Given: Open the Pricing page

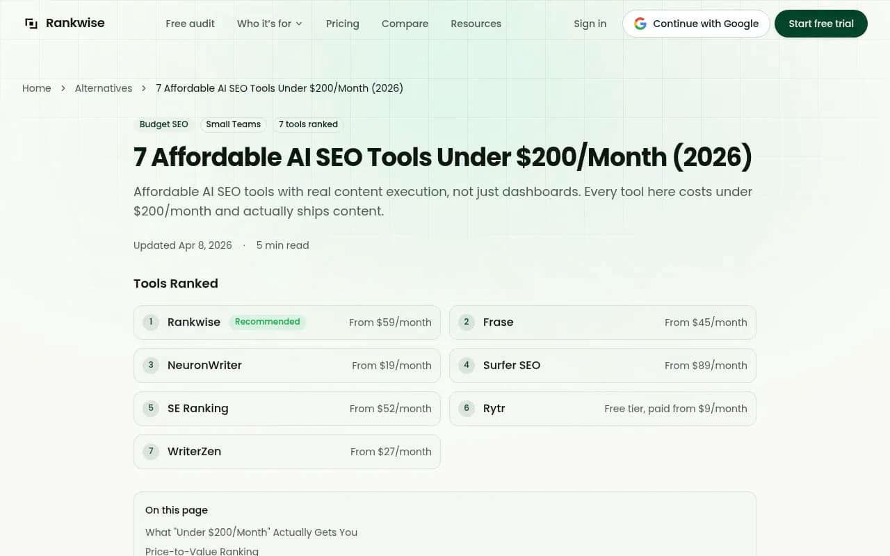Looking at the screenshot, I should [x=343, y=24].
